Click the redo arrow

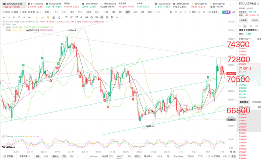(x=122, y=17)
